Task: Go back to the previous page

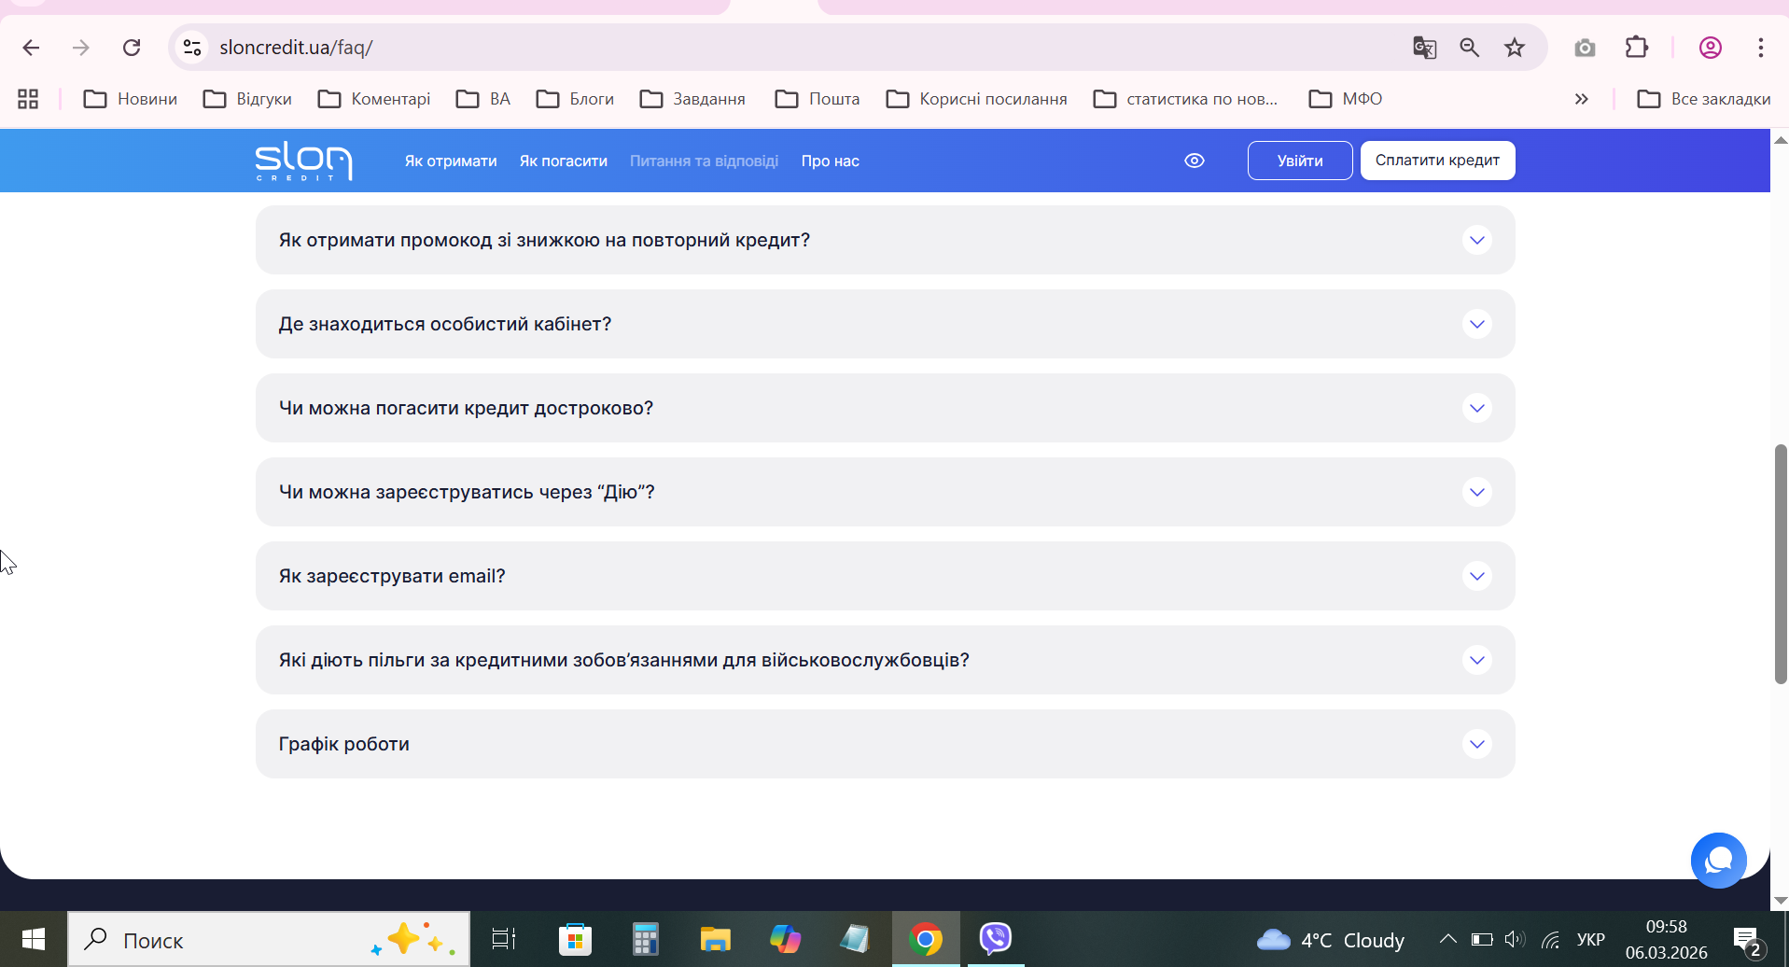Action: click(31, 48)
